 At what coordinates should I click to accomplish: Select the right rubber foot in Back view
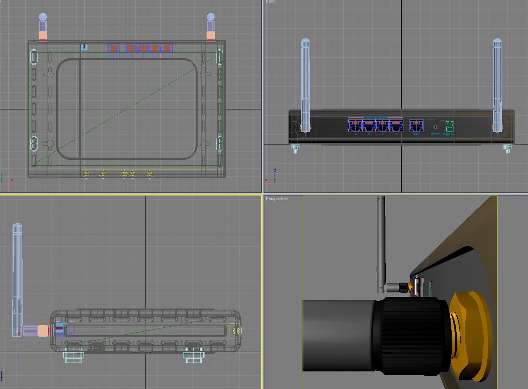tap(507, 148)
